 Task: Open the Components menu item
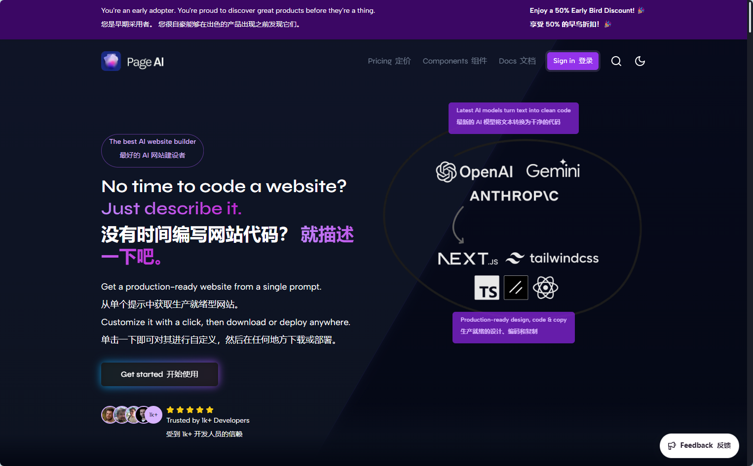[x=455, y=61]
